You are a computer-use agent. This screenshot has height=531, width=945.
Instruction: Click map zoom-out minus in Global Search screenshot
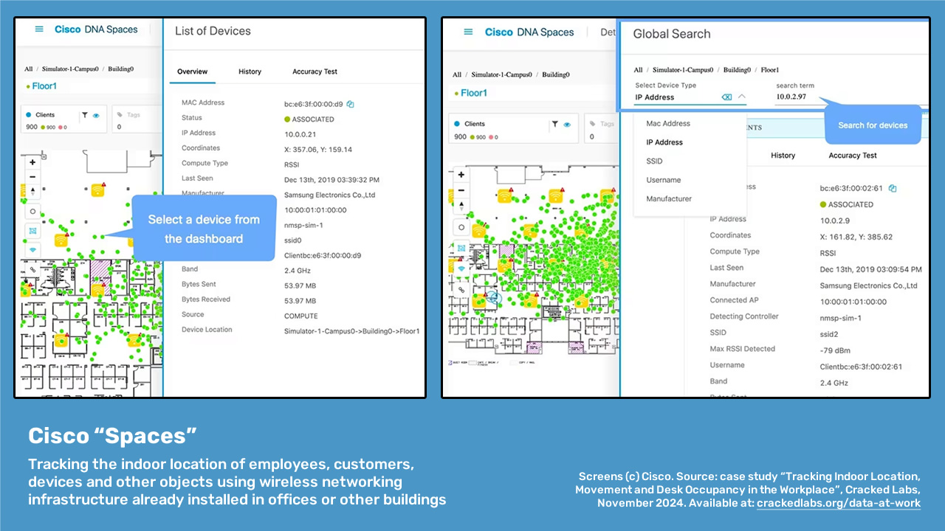tap(461, 190)
